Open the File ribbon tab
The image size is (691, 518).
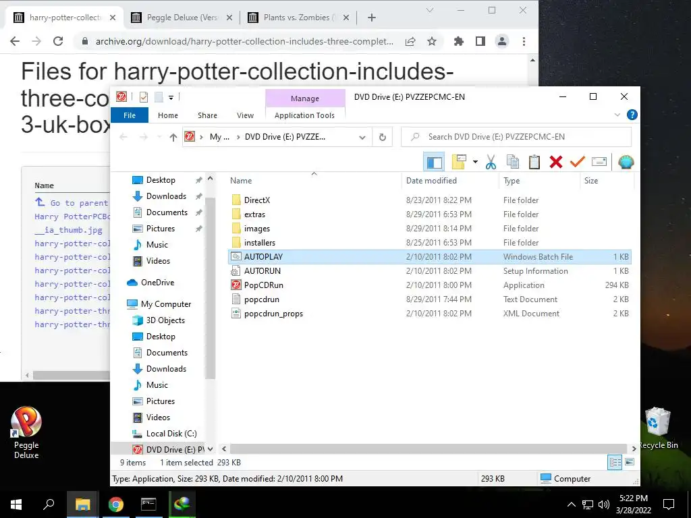click(130, 115)
